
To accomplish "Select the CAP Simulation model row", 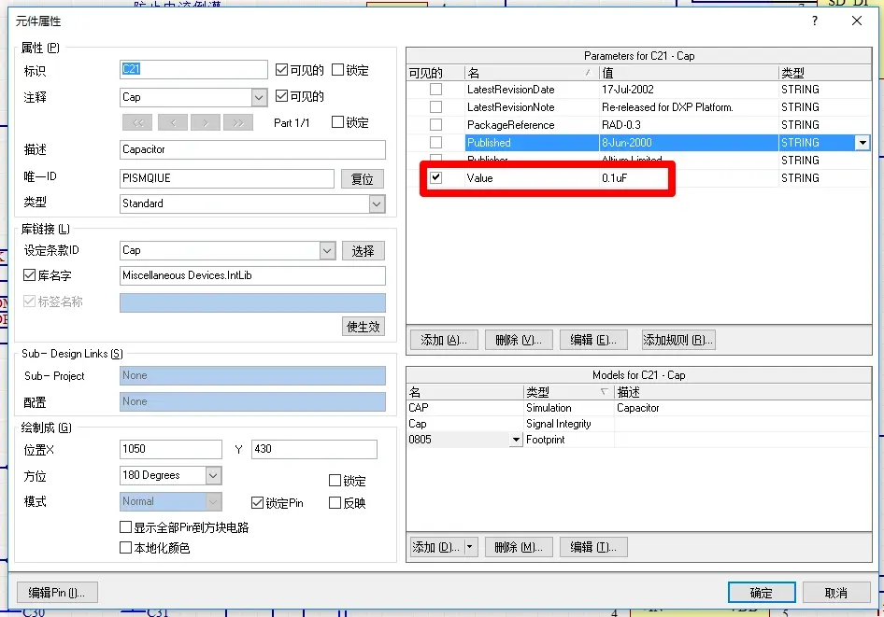I will 639,408.
